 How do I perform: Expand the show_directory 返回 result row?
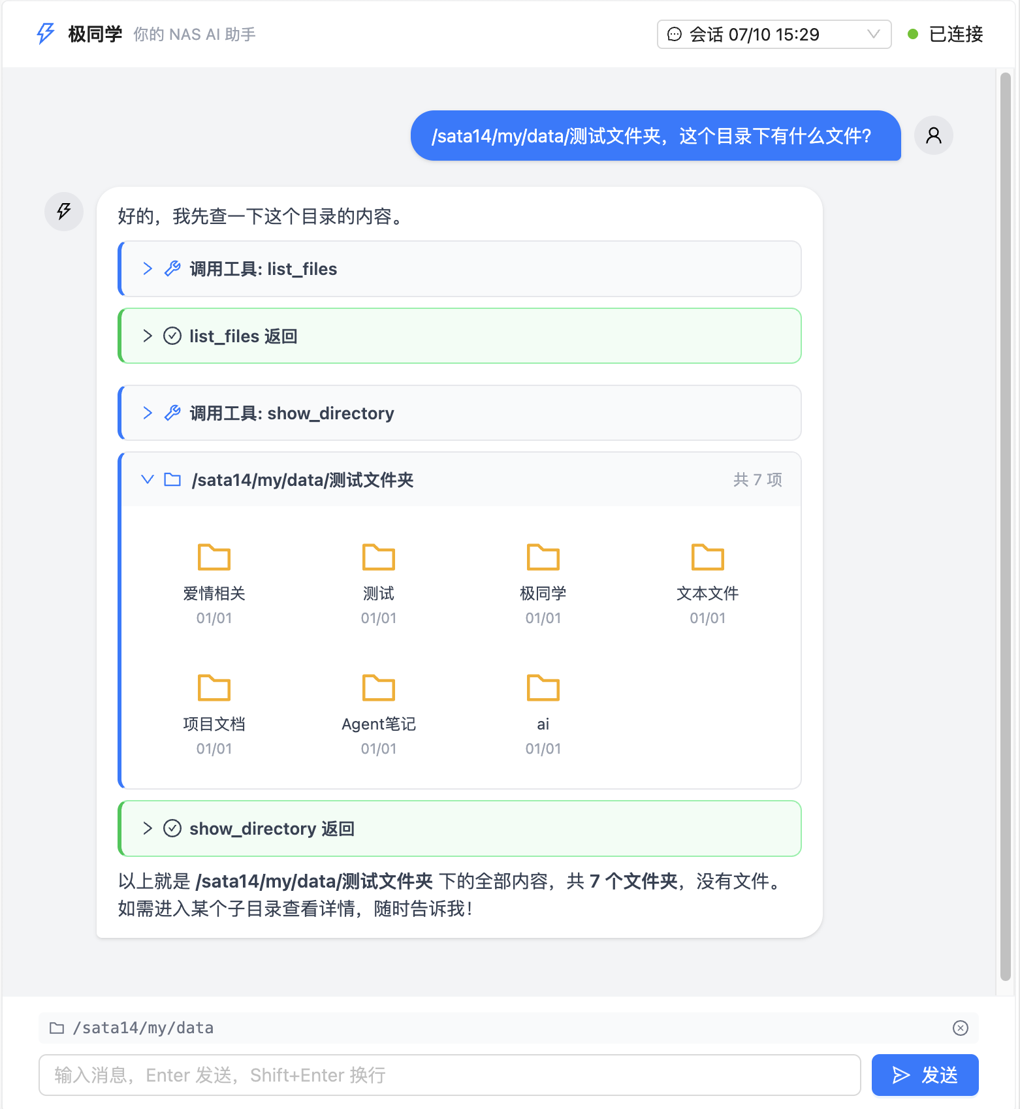click(460, 828)
